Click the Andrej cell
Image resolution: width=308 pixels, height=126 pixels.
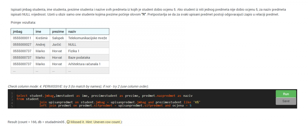click(42, 45)
